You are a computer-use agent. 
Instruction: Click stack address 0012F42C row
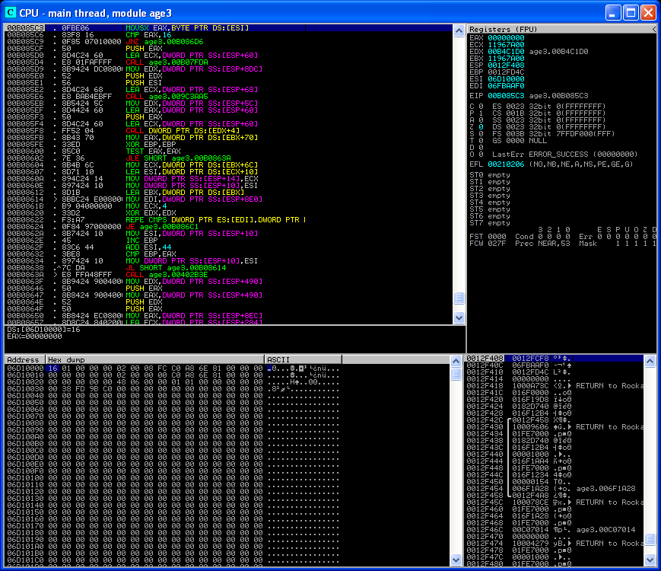coord(485,419)
